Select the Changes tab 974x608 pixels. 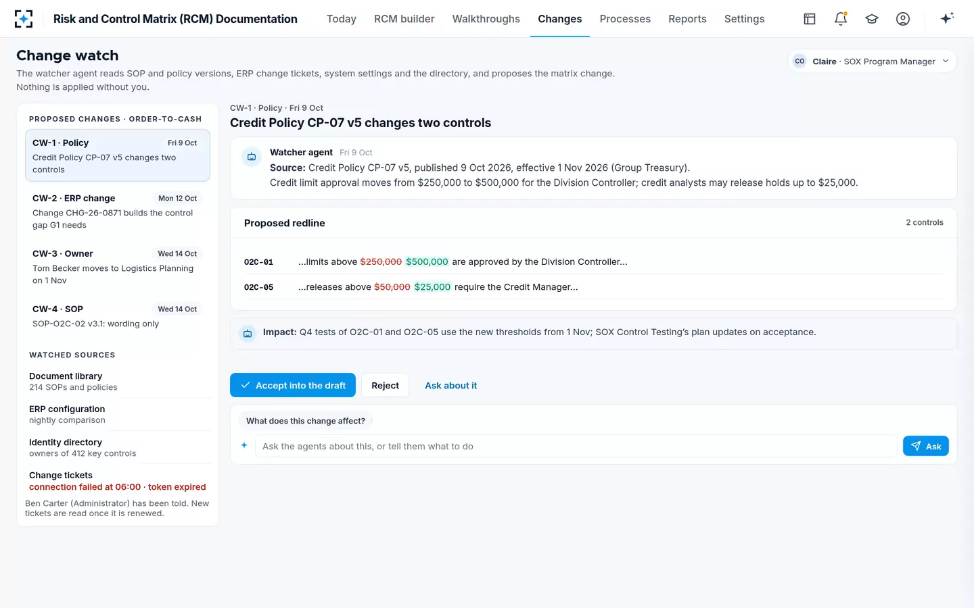[560, 19]
